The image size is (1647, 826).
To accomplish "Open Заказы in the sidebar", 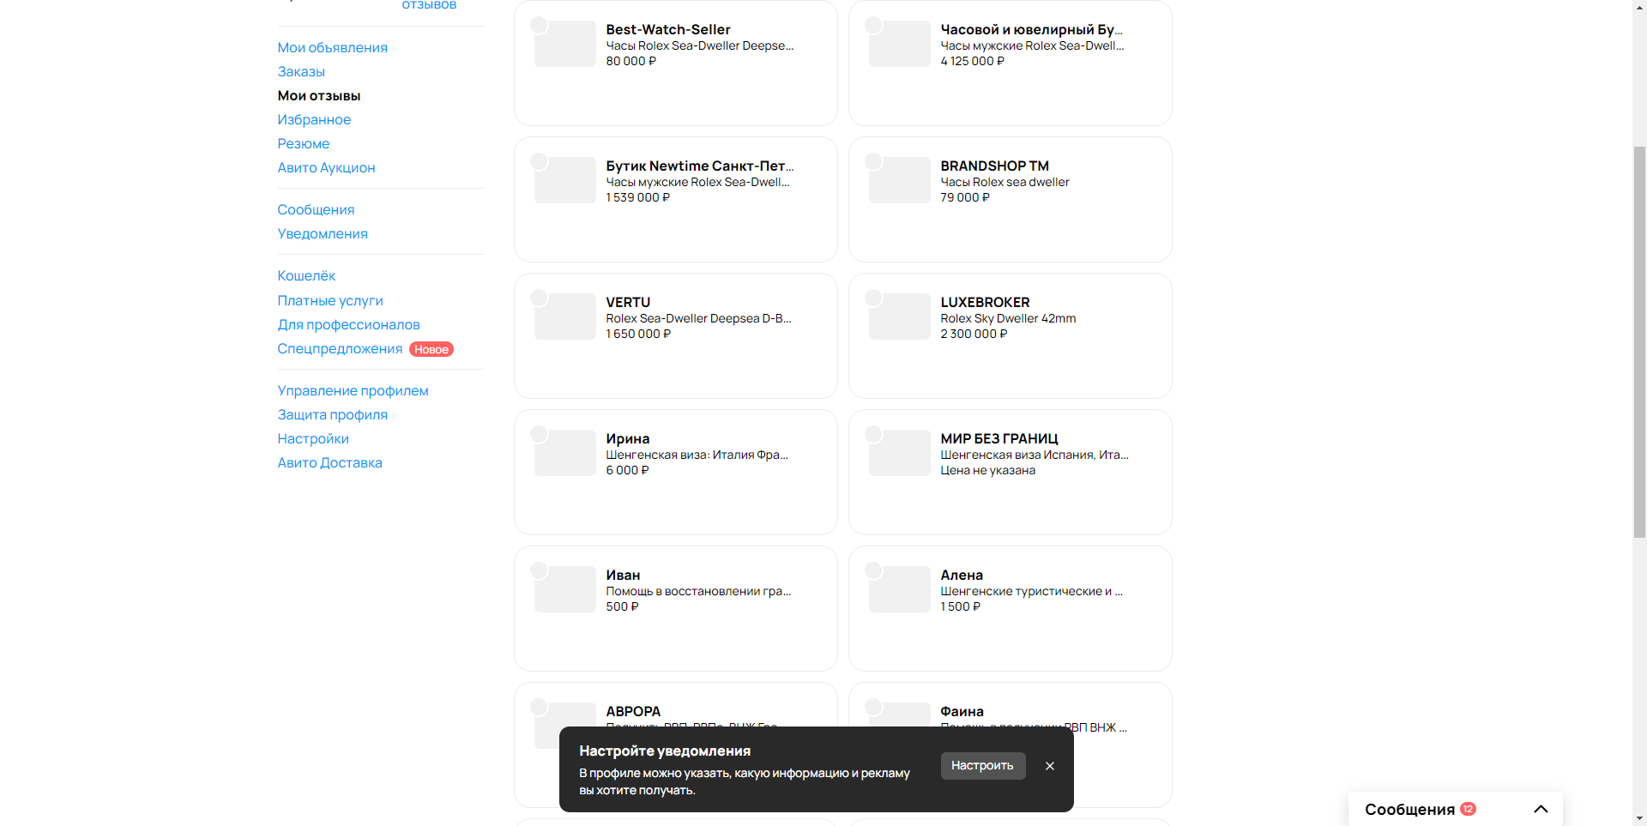I will [x=301, y=71].
